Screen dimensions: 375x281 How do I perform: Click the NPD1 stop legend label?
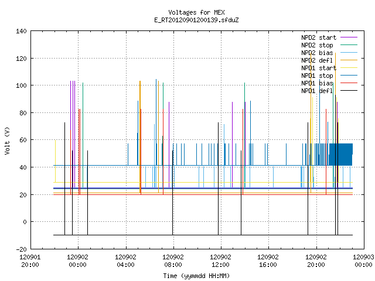point(317,76)
